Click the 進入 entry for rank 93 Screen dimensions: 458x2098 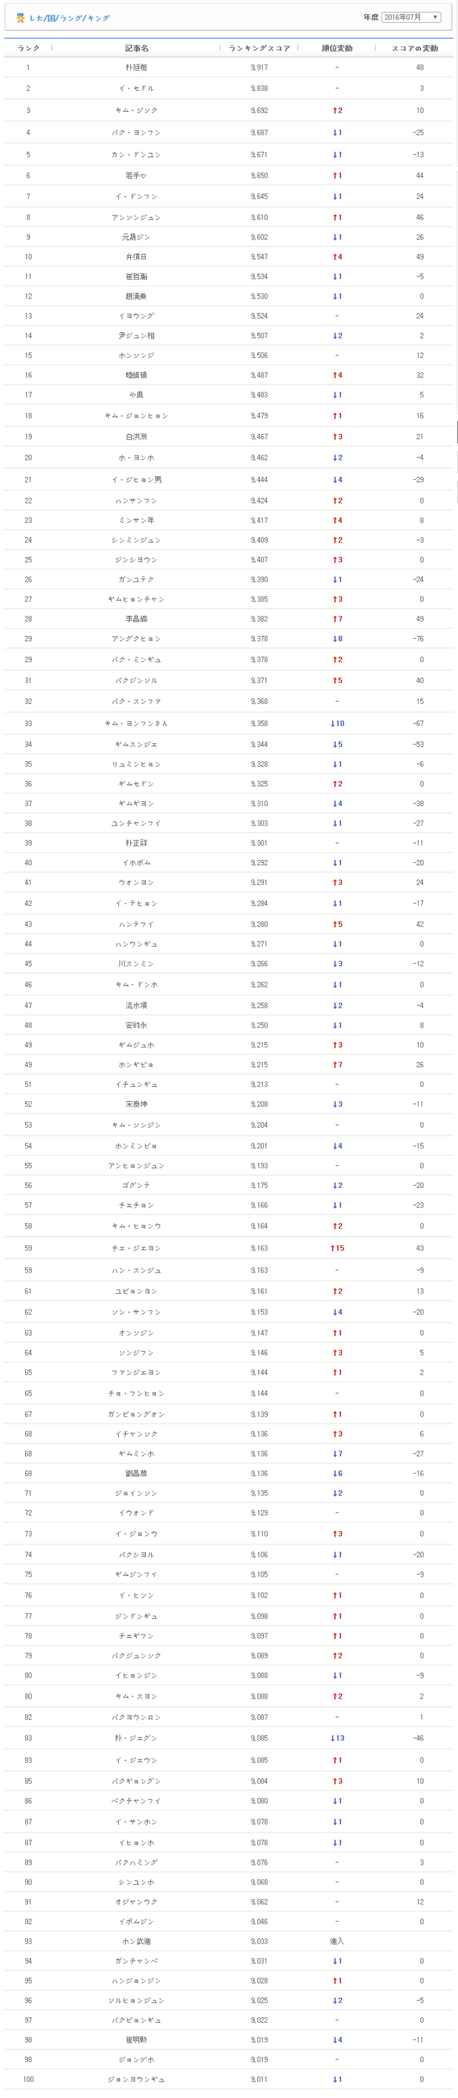tap(337, 1942)
